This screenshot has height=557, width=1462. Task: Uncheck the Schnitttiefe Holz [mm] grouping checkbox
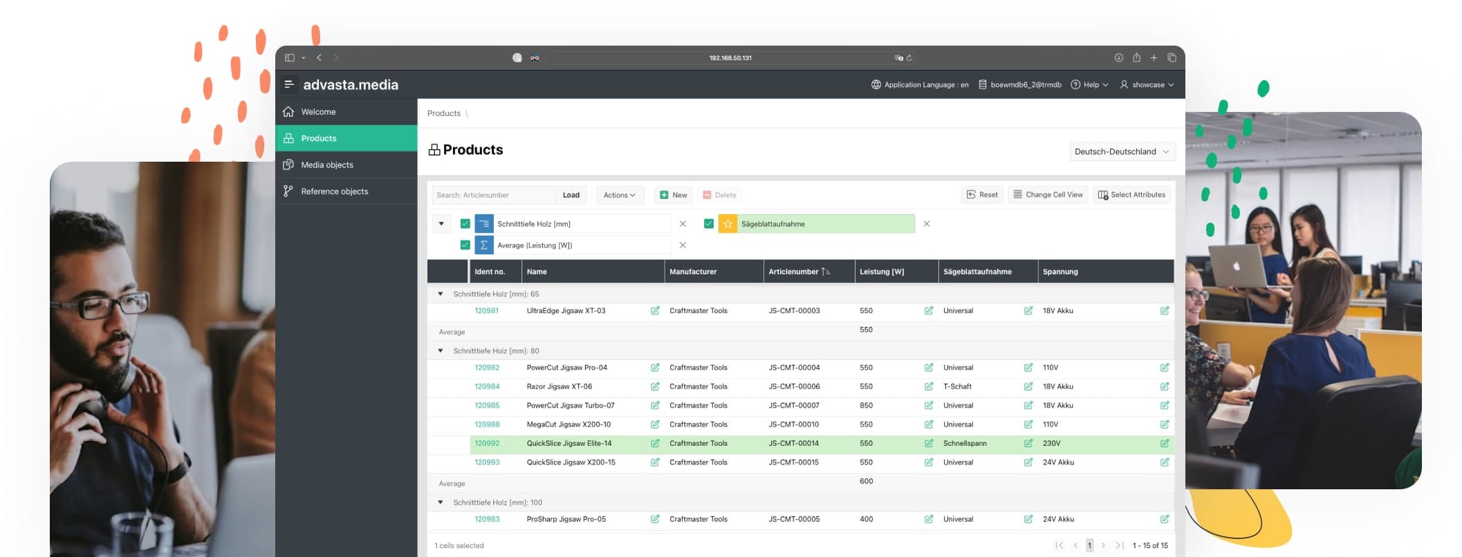[x=465, y=224]
